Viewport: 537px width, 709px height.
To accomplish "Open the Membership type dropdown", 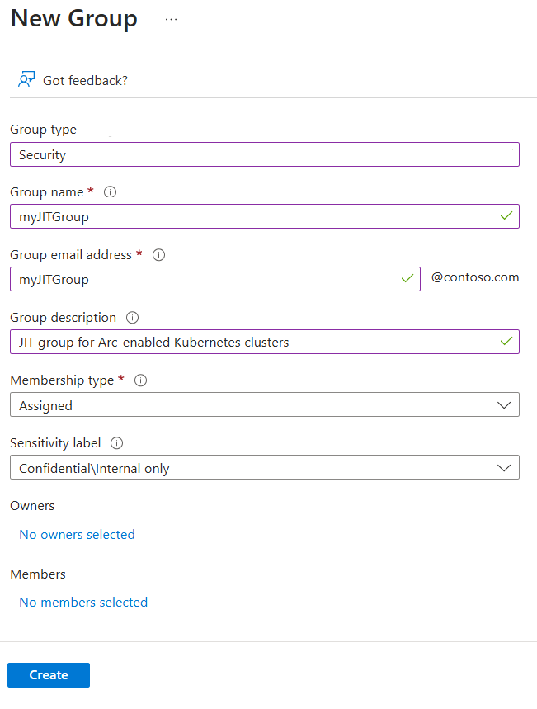I will [503, 404].
